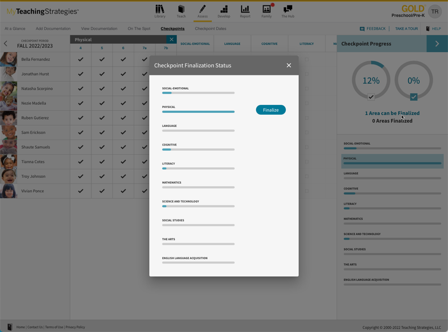
Task: Open the View Documentation tab
Action: click(99, 29)
